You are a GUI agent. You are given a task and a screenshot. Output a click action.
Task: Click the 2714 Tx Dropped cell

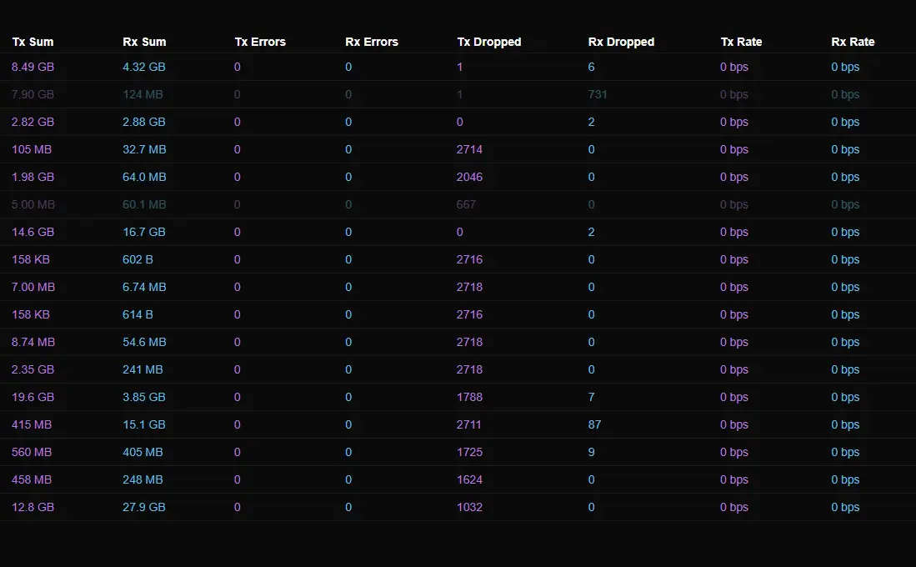click(x=469, y=149)
